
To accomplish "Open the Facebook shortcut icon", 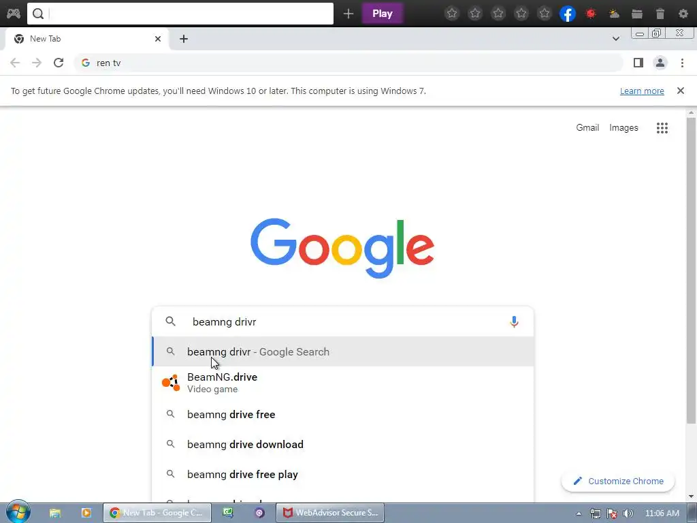I will (567, 14).
